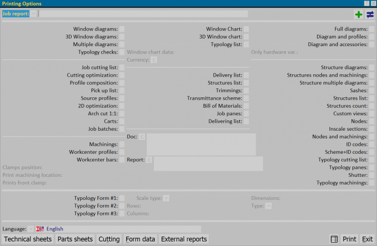Toggle middle-column Structures list checkbox under Delivery list
377x246 pixels.
tap(246, 83)
